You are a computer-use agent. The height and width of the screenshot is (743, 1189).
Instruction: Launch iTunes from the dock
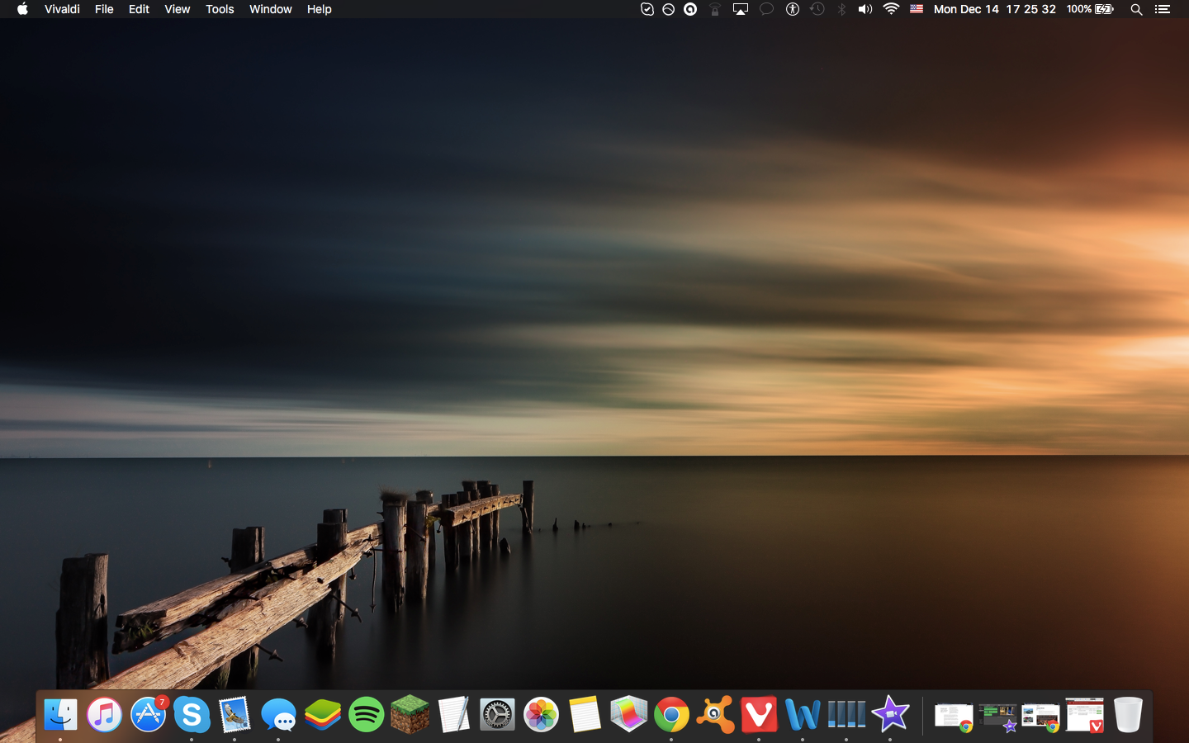coord(104,714)
